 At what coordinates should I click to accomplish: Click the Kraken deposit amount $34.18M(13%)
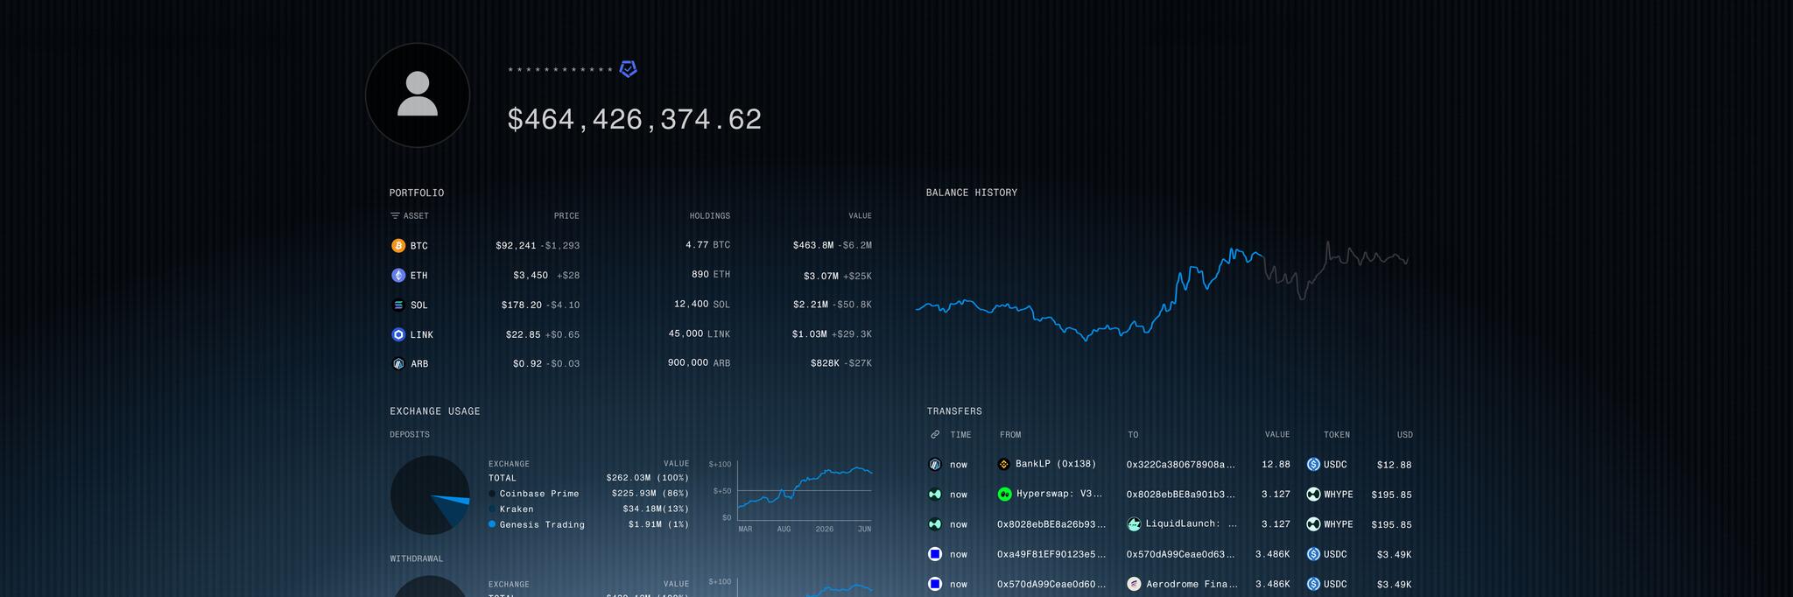656,509
